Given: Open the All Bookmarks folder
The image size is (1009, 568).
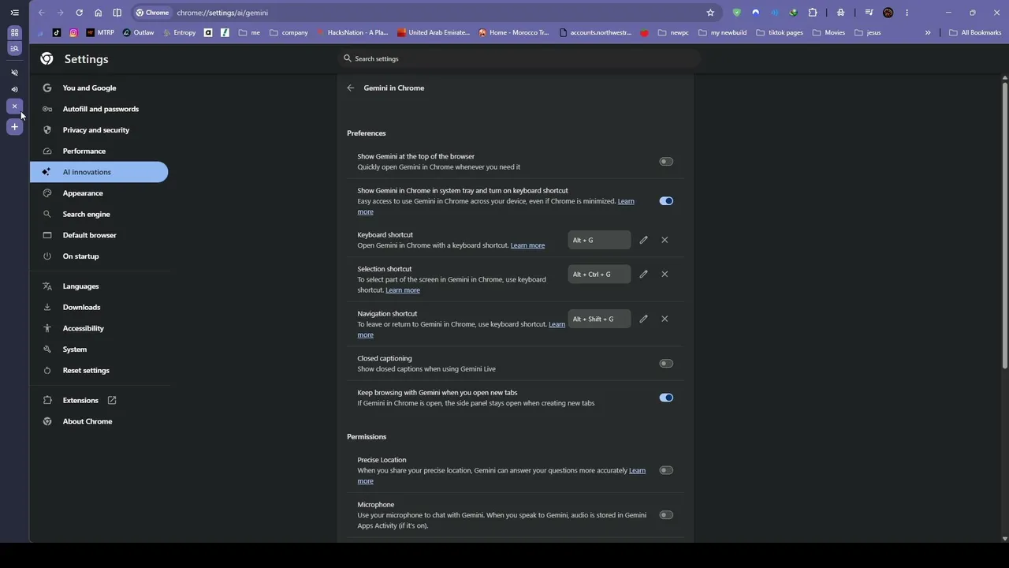Looking at the screenshot, I should coord(975,32).
